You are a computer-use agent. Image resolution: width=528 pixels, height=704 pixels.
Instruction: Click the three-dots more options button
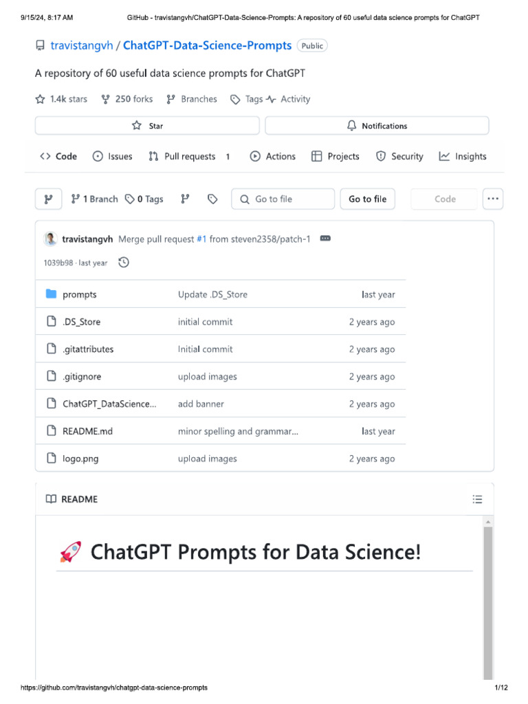tap(492, 199)
